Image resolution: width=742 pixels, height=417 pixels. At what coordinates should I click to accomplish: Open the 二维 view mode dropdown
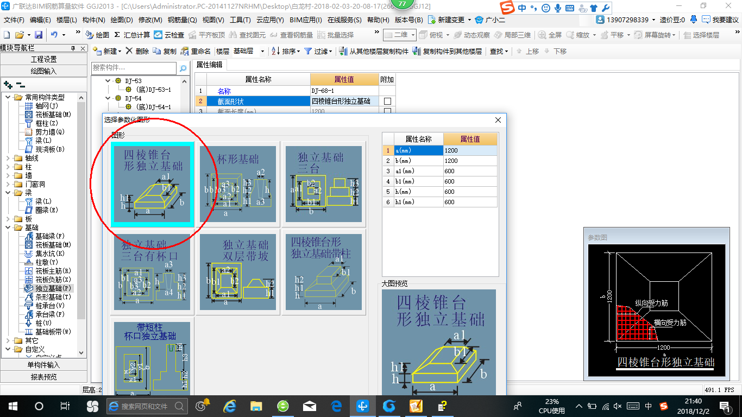pos(399,35)
